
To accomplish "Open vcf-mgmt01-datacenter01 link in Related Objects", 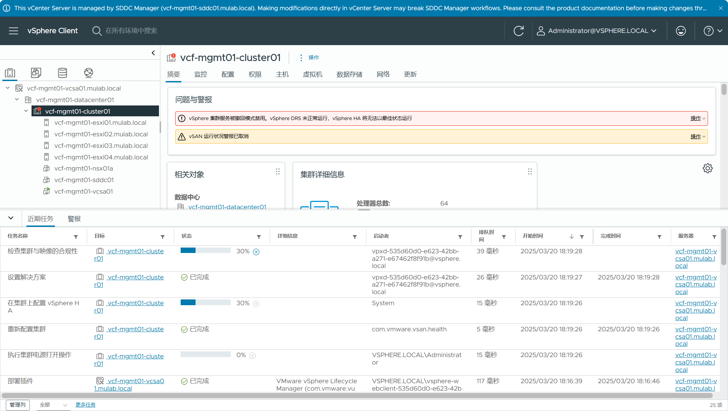I will [227, 207].
